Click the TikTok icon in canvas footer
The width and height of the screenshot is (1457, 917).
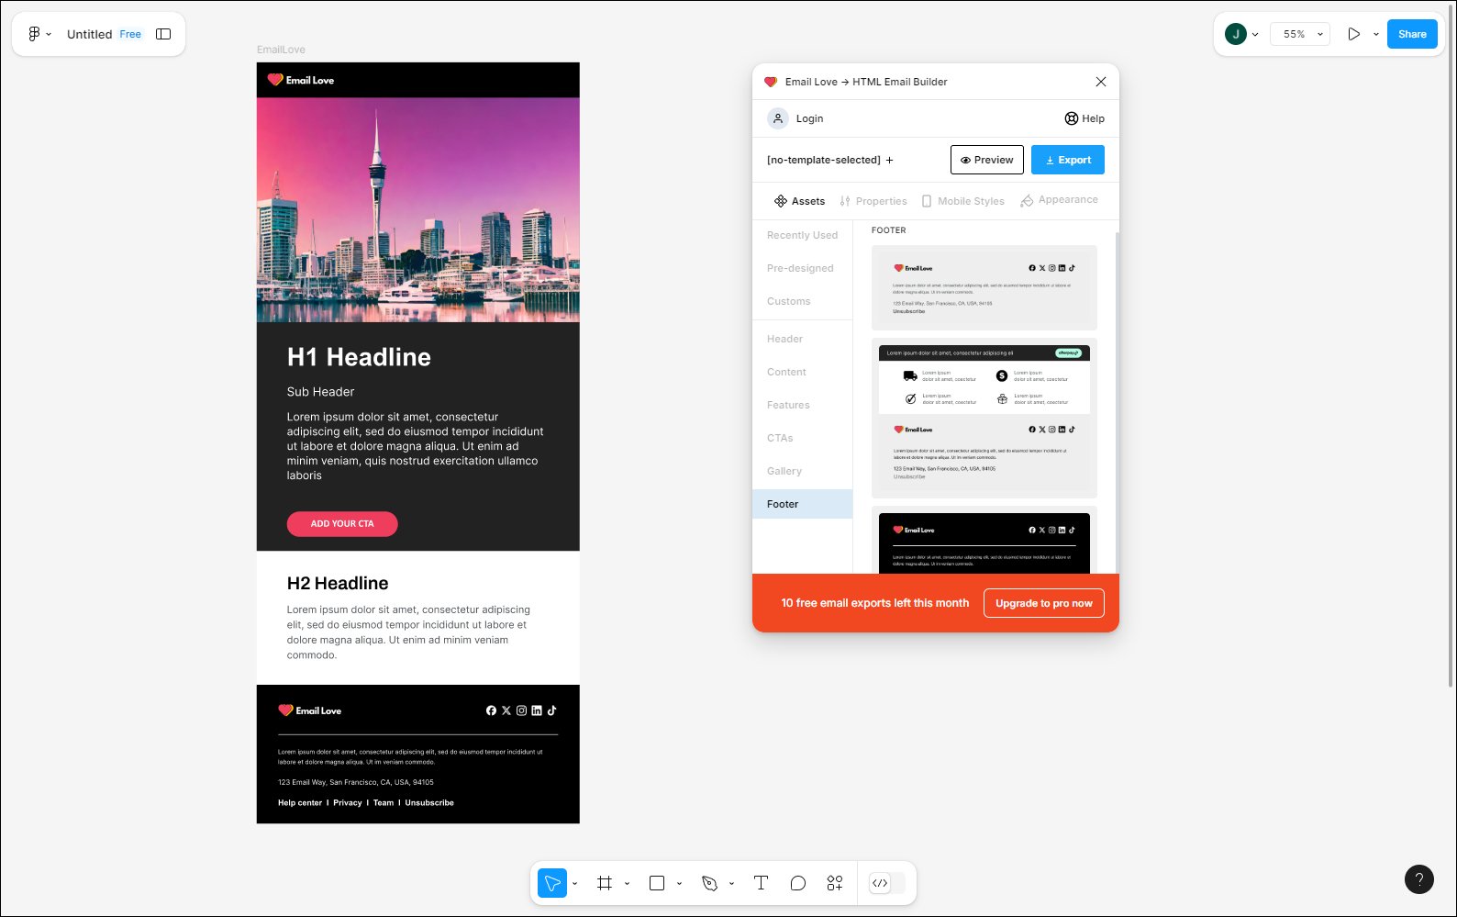click(x=552, y=710)
